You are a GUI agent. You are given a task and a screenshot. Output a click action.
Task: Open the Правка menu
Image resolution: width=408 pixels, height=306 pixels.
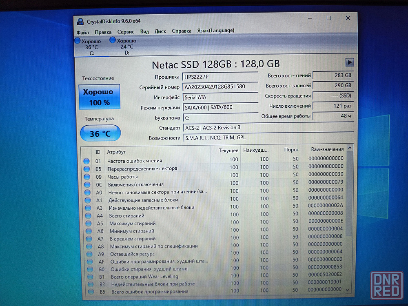pos(103,32)
